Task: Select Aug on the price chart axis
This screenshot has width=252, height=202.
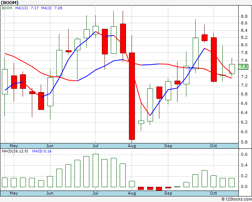Action: 132,146
